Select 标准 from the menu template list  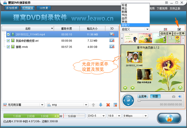(135, 5)
